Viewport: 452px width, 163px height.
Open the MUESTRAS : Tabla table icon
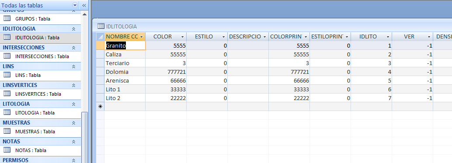(x=7, y=131)
